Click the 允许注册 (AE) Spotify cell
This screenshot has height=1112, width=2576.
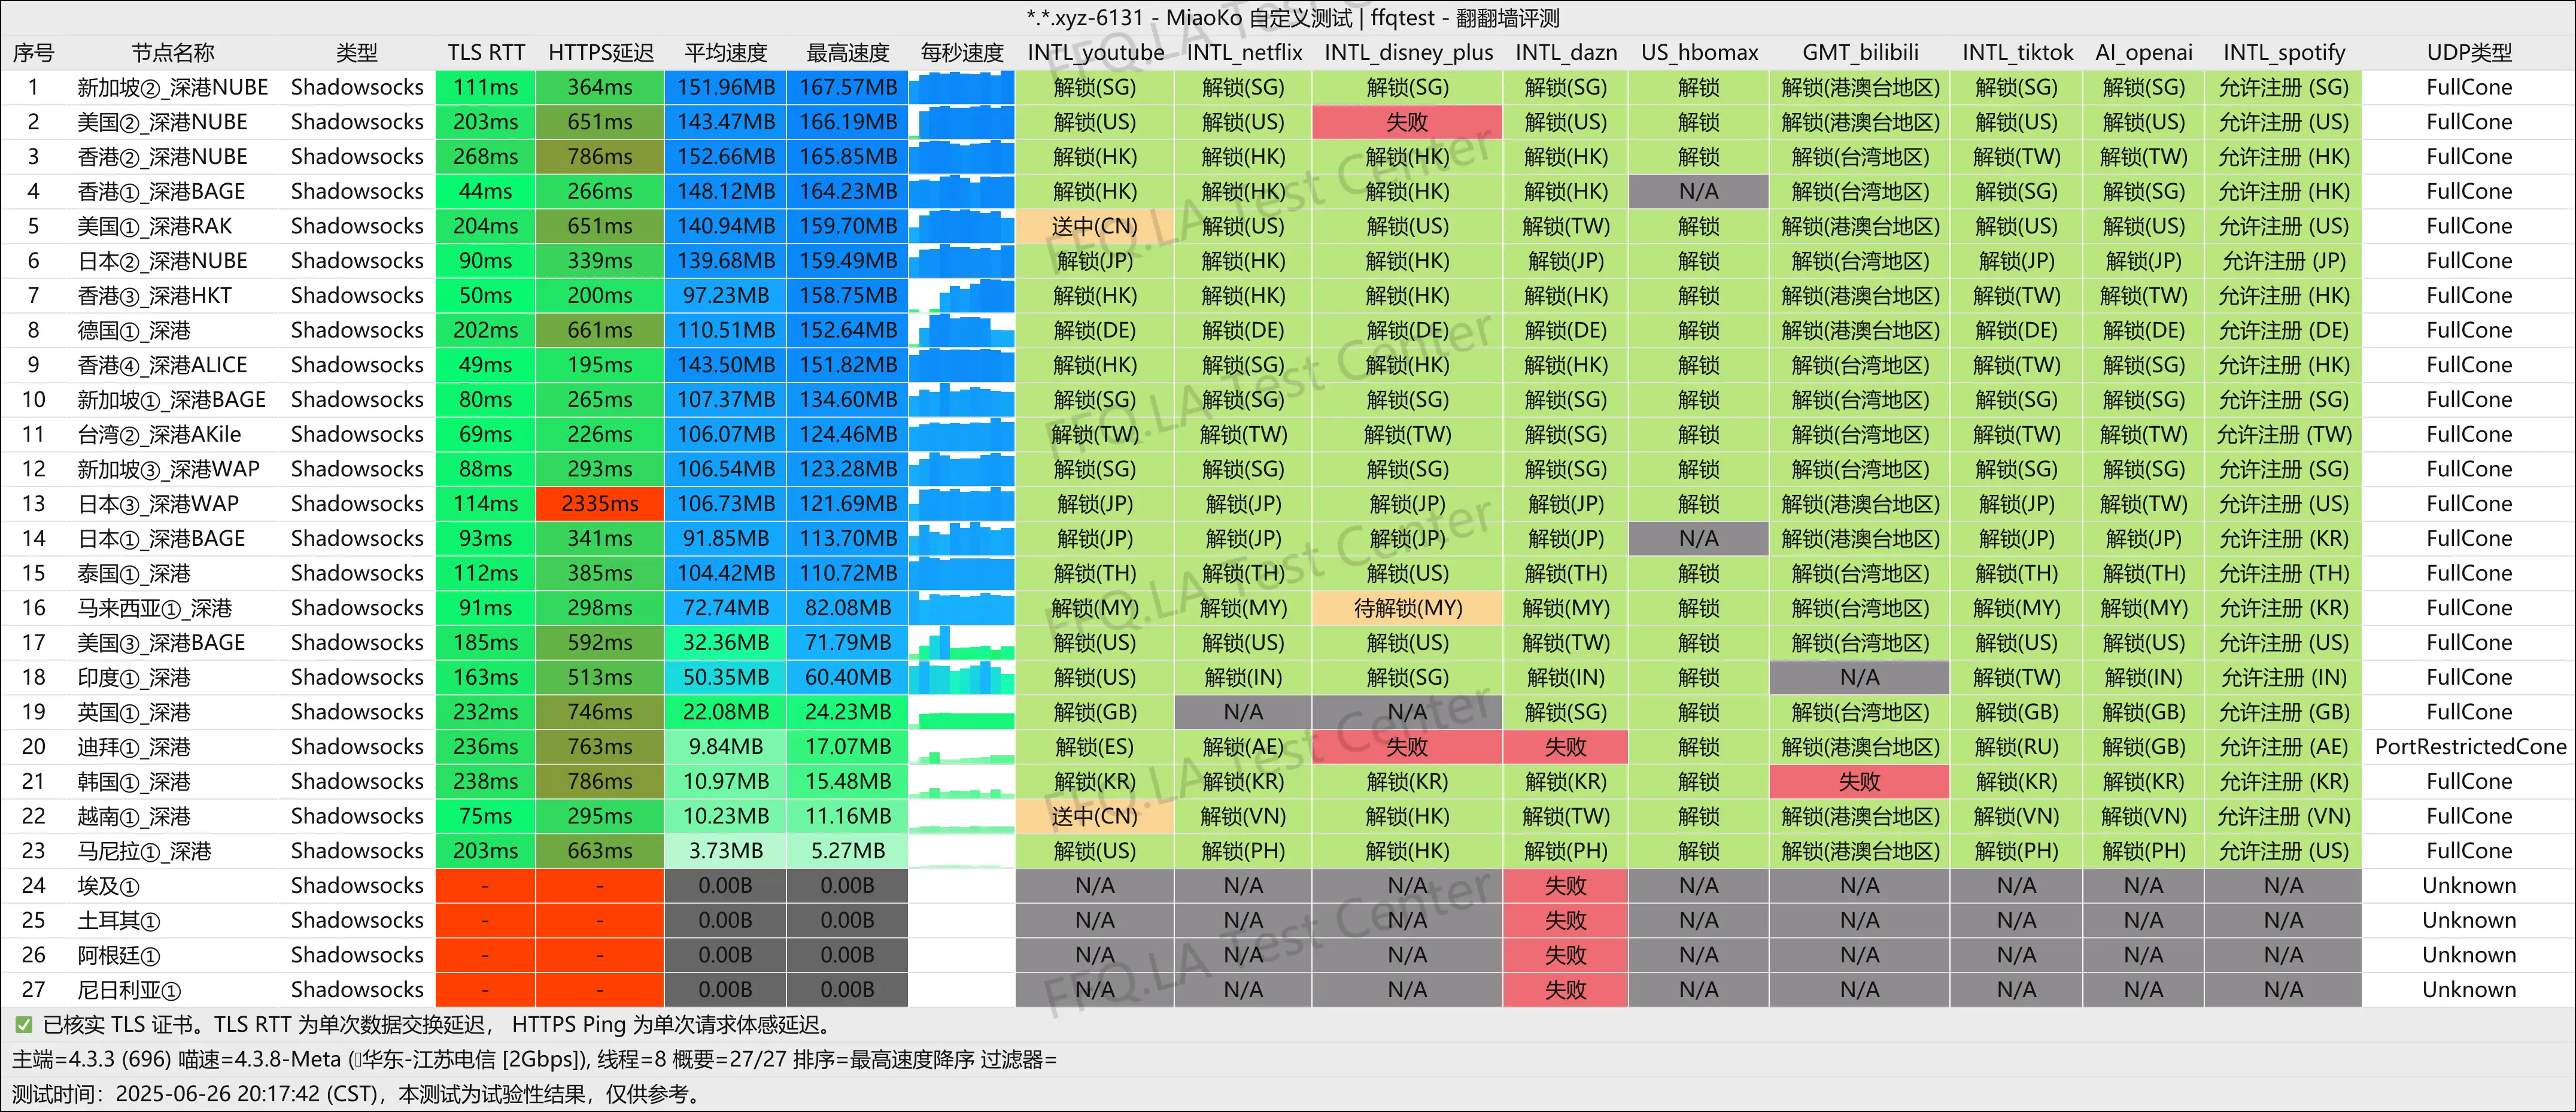(x=2284, y=747)
